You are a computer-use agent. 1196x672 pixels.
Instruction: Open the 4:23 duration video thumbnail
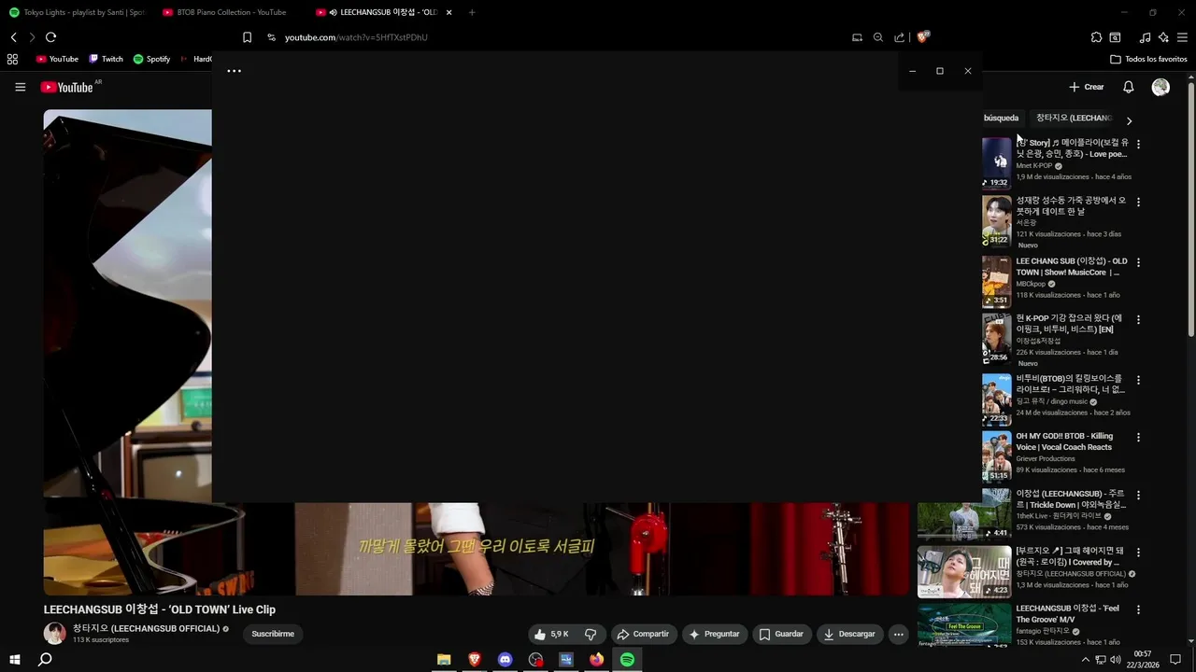tap(964, 571)
